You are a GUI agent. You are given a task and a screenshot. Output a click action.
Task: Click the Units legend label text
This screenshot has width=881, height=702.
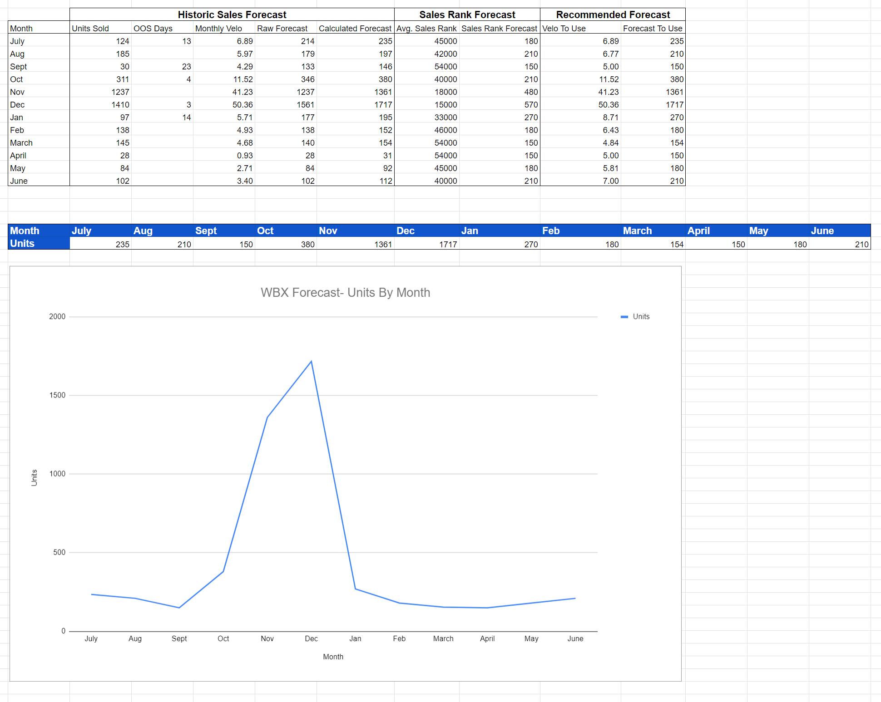tap(641, 317)
